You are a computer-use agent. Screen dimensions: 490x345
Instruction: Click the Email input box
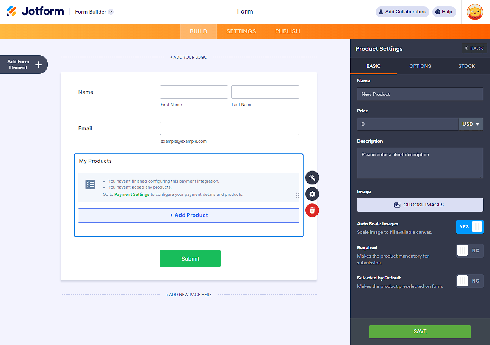tap(230, 128)
